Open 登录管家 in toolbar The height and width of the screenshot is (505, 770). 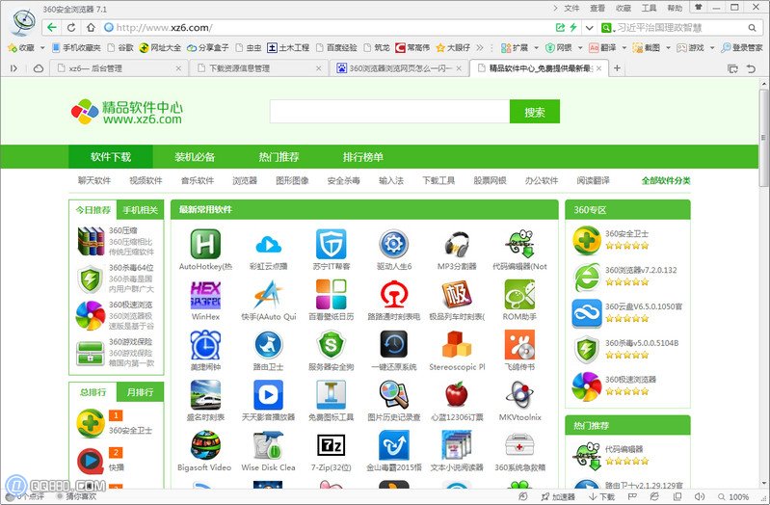coord(742,47)
